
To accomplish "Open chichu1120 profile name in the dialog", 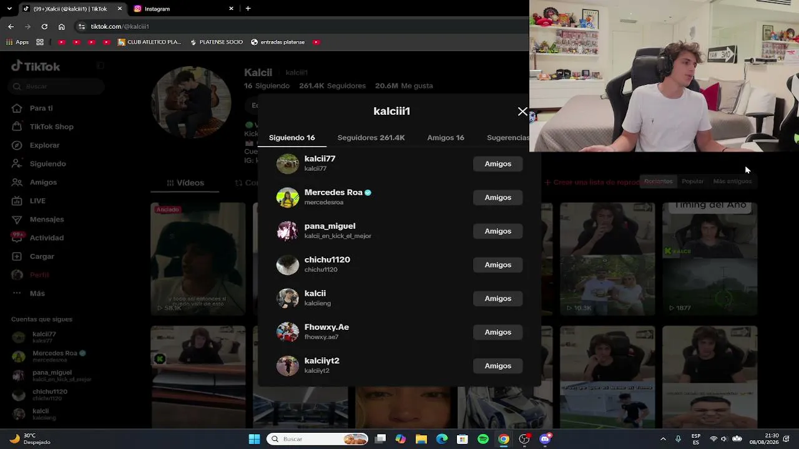I will tap(327, 260).
